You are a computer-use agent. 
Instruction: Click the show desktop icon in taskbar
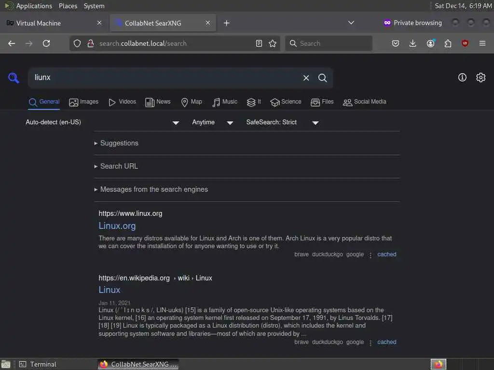click(6, 364)
